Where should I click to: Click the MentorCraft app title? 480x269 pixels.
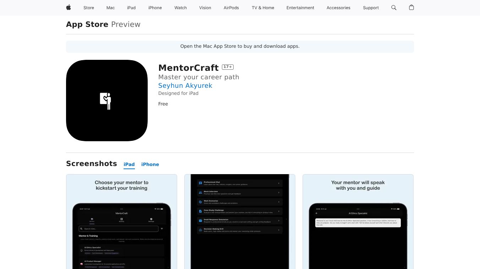[x=189, y=68]
